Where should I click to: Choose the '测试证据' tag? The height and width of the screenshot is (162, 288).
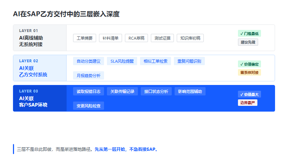pos(162,38)
